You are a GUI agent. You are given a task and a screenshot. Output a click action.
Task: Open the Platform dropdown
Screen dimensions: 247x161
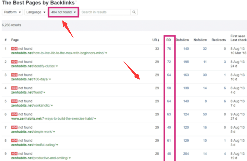(12, 12)
